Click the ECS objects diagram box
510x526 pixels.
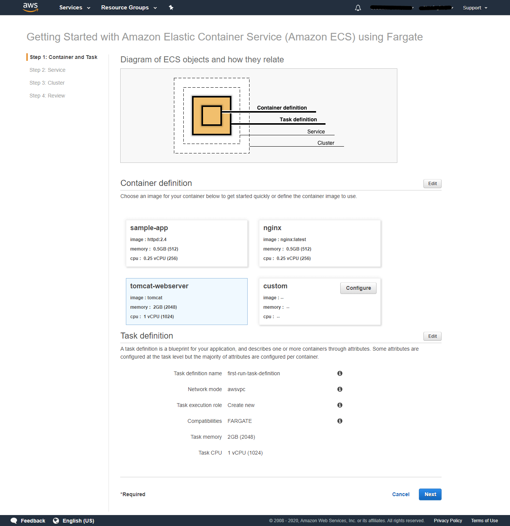point(259,116)
